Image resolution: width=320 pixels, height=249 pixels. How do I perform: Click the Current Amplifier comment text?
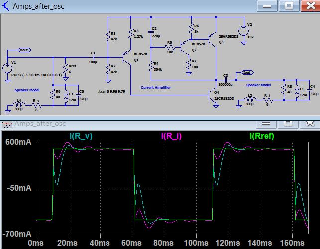point(155,87)
